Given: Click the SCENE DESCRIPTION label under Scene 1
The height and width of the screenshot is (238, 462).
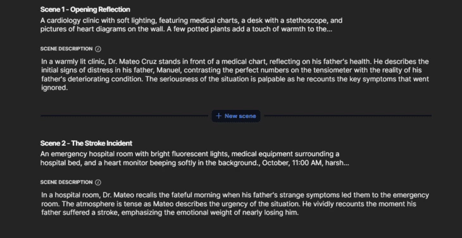Looking at the screenshot, I should coord(66,49).
